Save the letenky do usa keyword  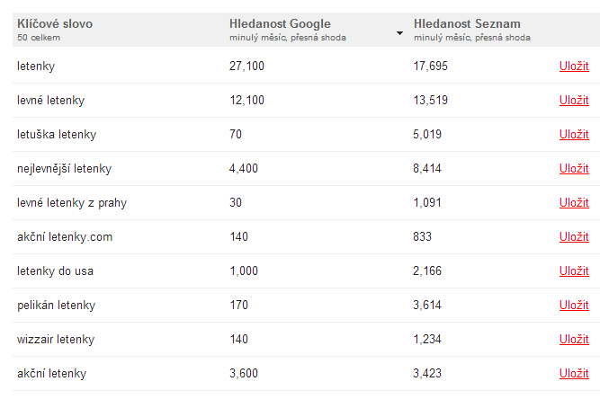coord(574,271)
